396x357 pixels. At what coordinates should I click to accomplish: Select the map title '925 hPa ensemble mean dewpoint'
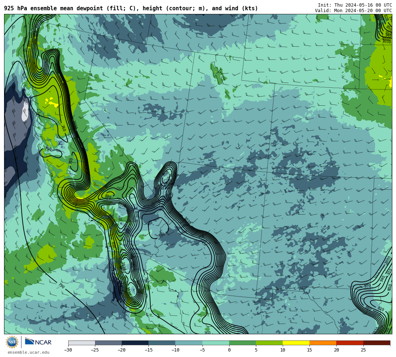[x=54, y=8]
